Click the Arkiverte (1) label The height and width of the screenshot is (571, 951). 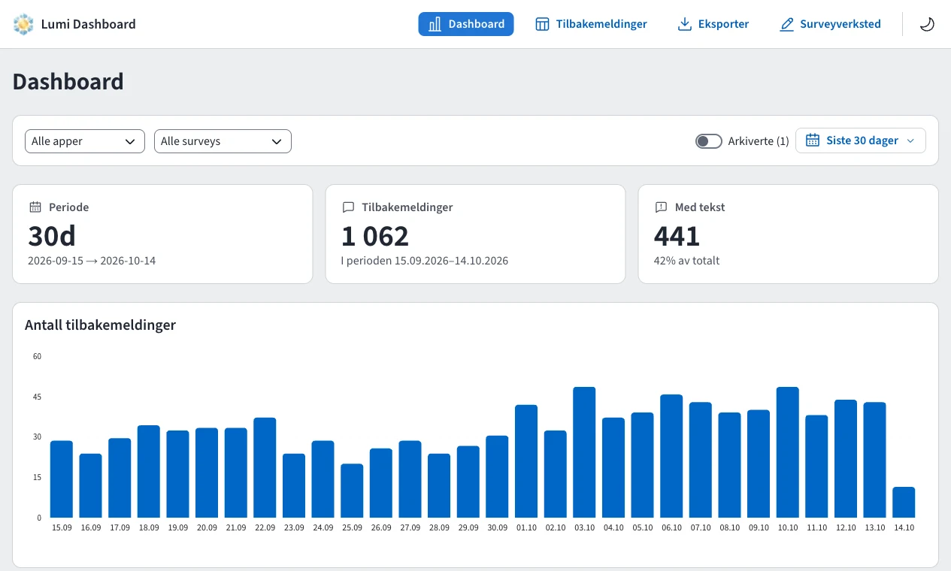759,141
